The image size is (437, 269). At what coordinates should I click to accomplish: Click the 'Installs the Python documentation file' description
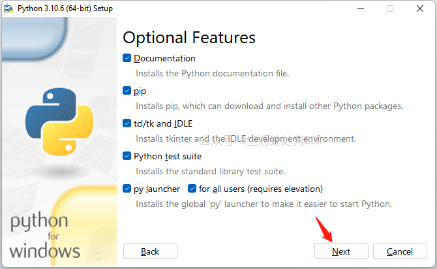click(212, 73)
